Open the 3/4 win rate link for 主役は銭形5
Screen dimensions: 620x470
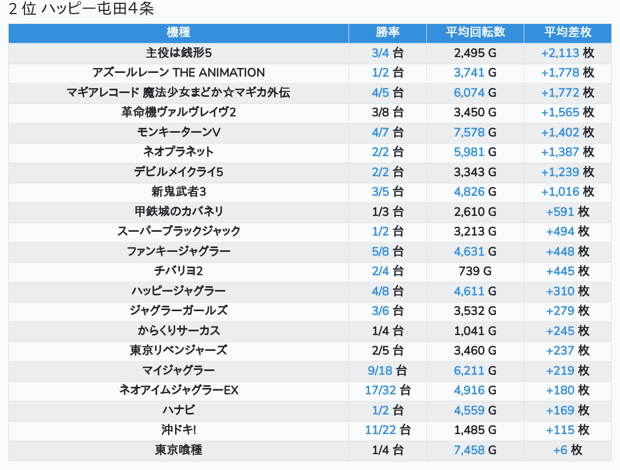click(x=380, y=53)
